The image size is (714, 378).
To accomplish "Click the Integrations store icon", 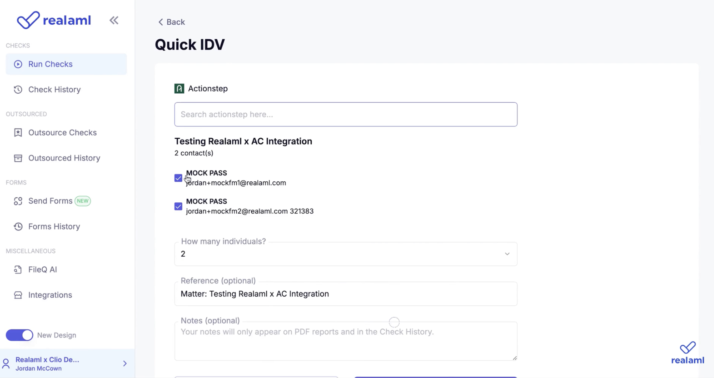I will [x=18, y=295].
